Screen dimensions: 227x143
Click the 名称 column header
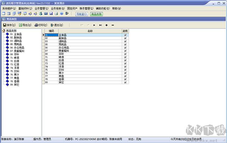pos(90,31)
